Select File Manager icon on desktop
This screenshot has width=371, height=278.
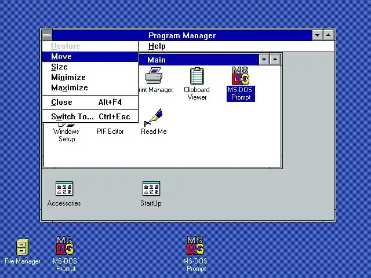(x=23, y=247)
